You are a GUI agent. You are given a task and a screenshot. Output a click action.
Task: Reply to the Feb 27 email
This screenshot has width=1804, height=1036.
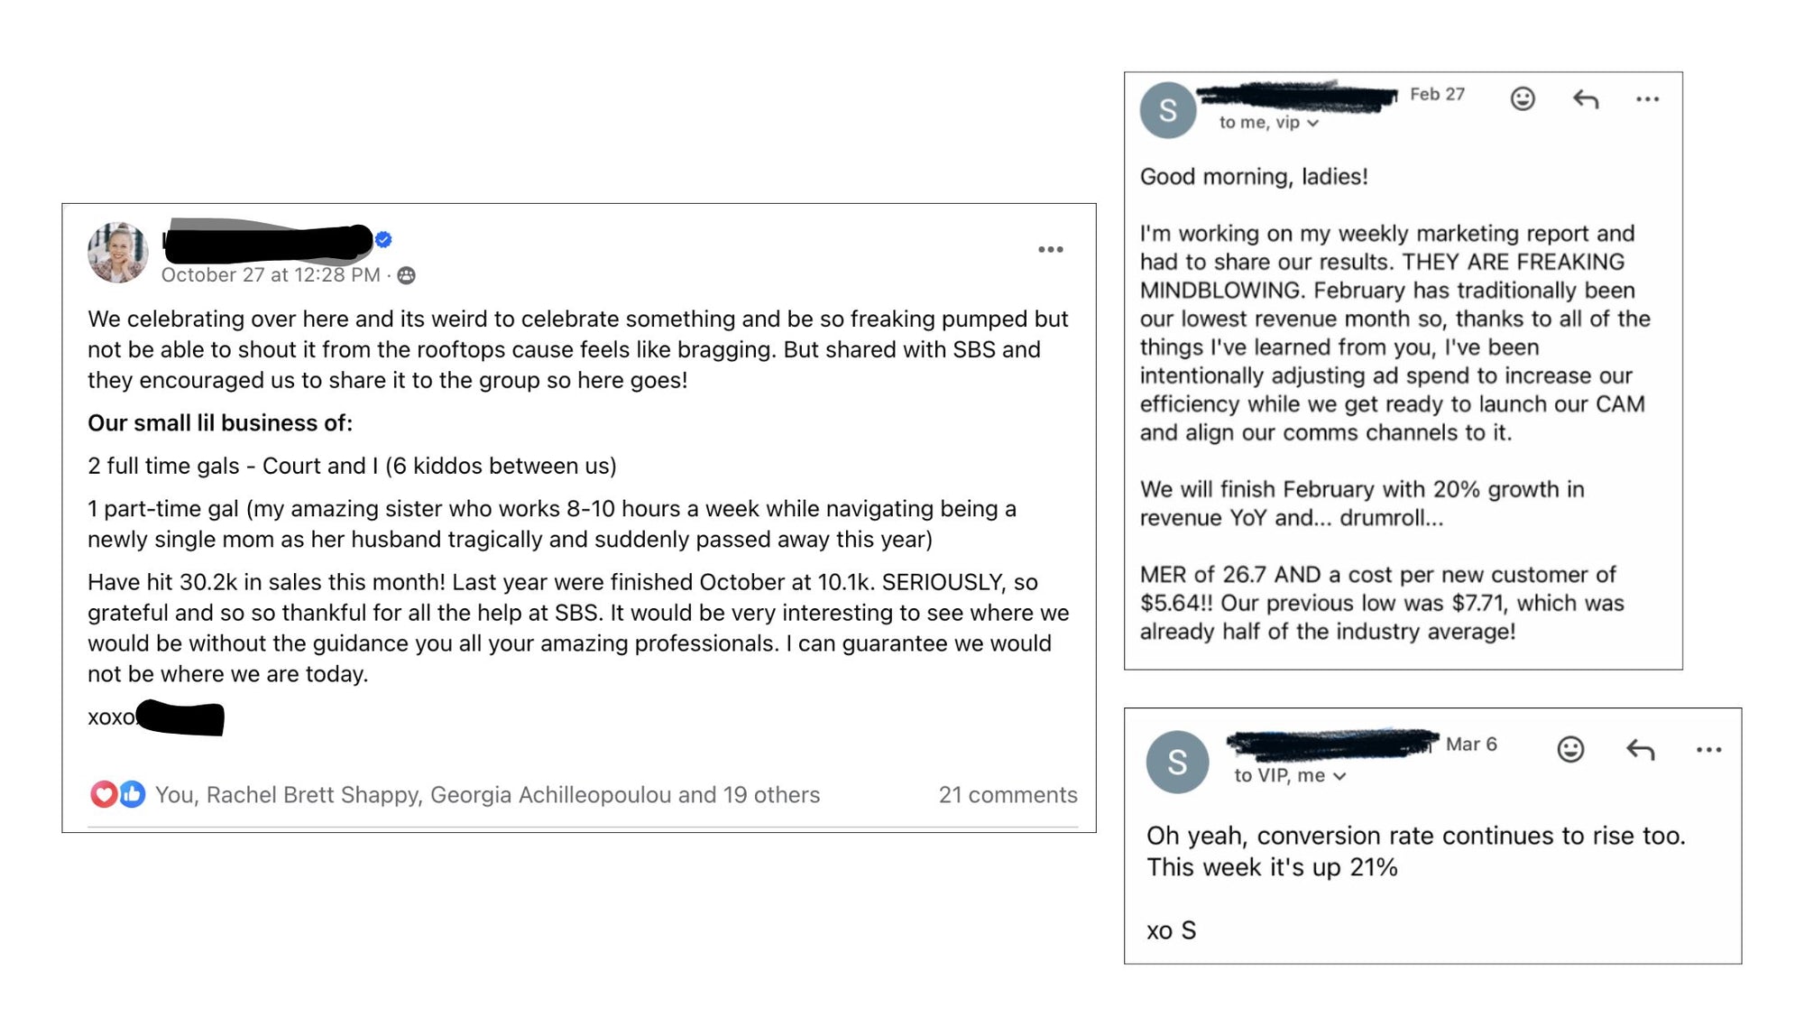tap(1586, 98)
